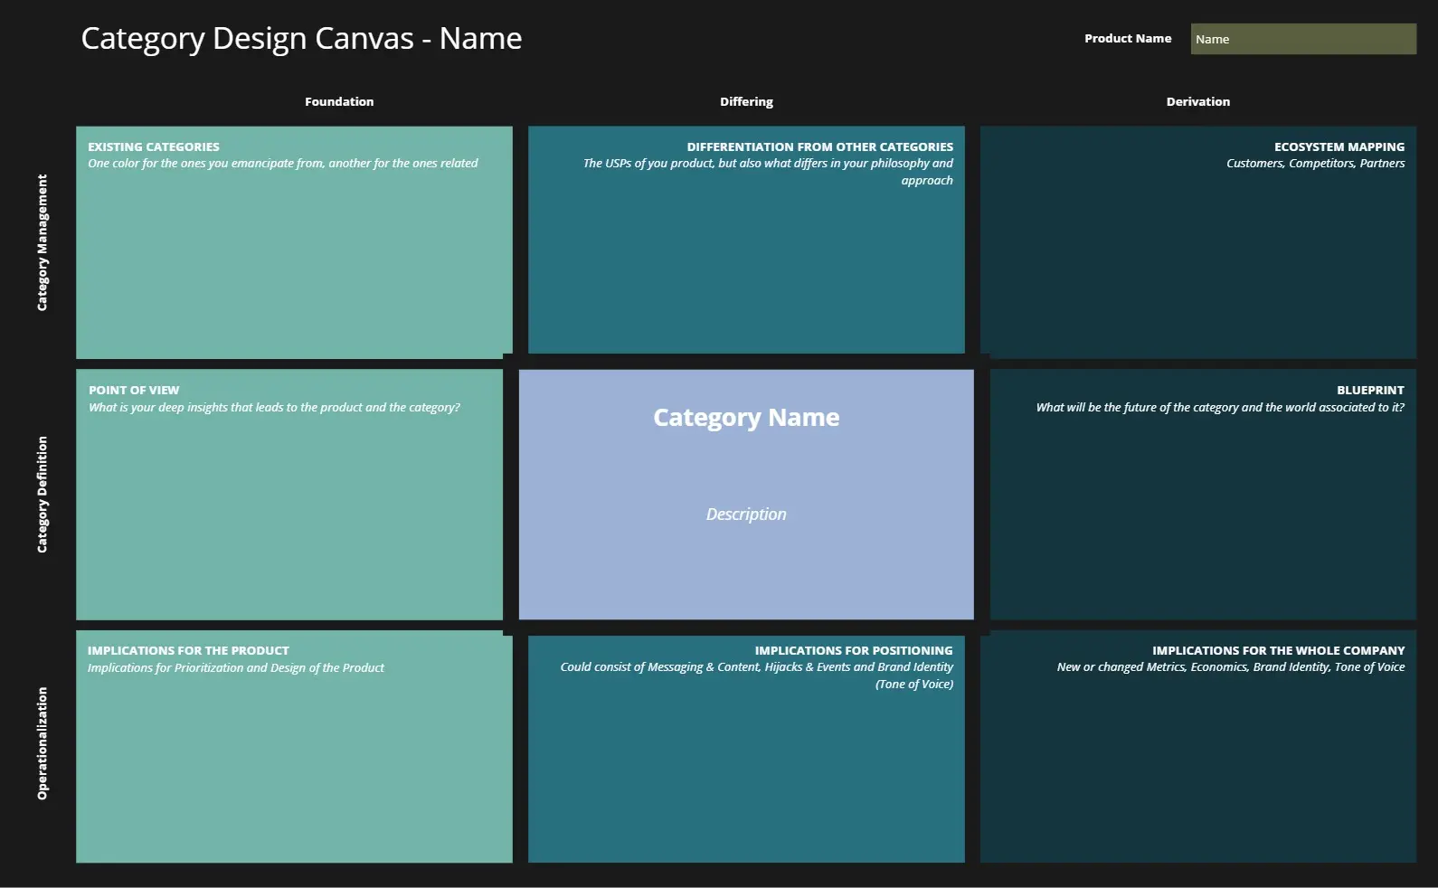
Task: Click the 'BLUEPRINT' heading
Action: pyautogui.click(x=1370, y=391)
